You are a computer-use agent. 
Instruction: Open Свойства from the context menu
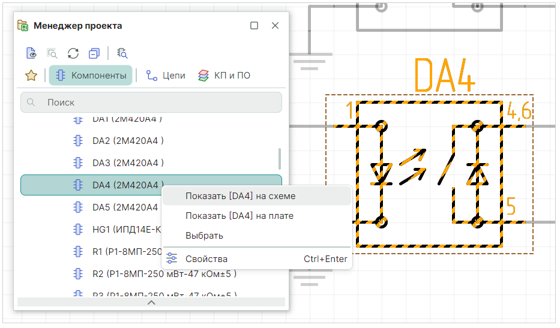(x=206, y=259)
